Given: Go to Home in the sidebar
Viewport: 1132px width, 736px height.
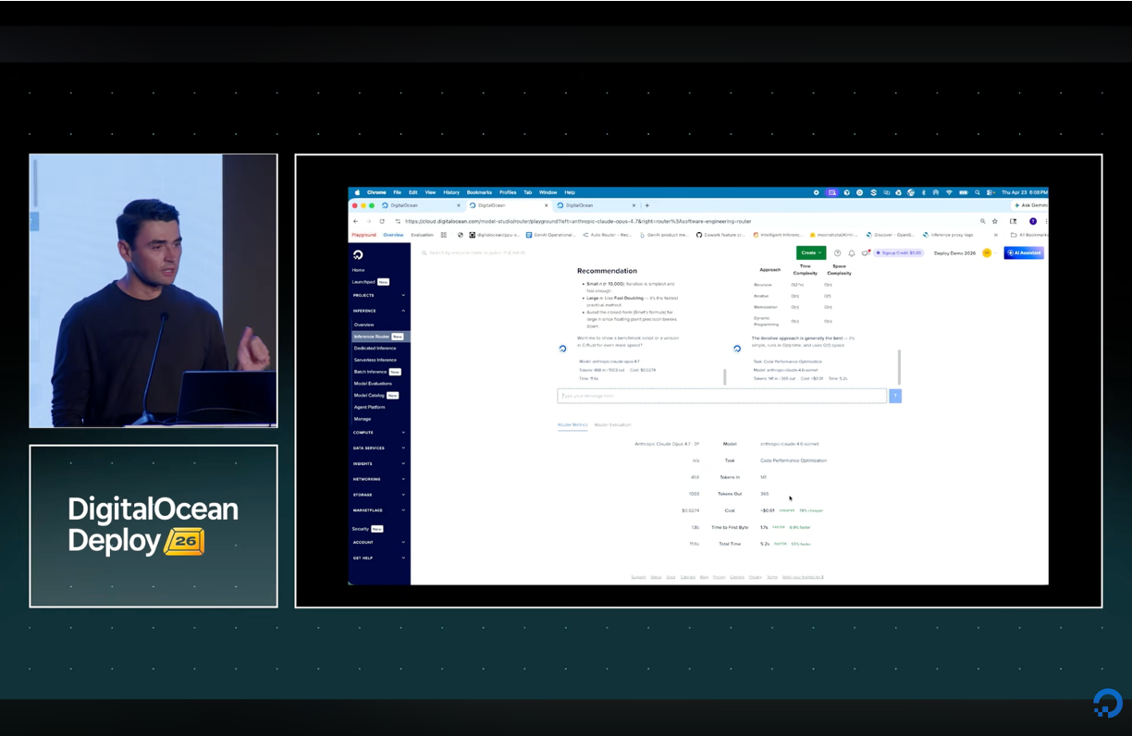Looking at the screenshot, I should 359,270.
